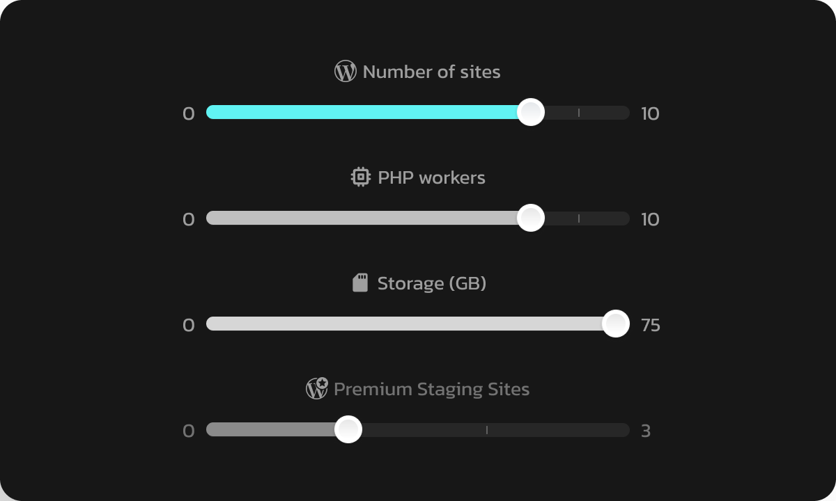This screenshot has height=501, width=836.
Task: Click the maximum value 10 for Number of sites
Action: (x=650, y=114)
